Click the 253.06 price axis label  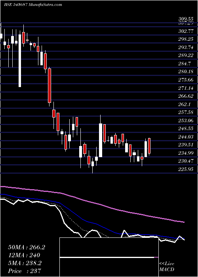[x=186, y=120]
